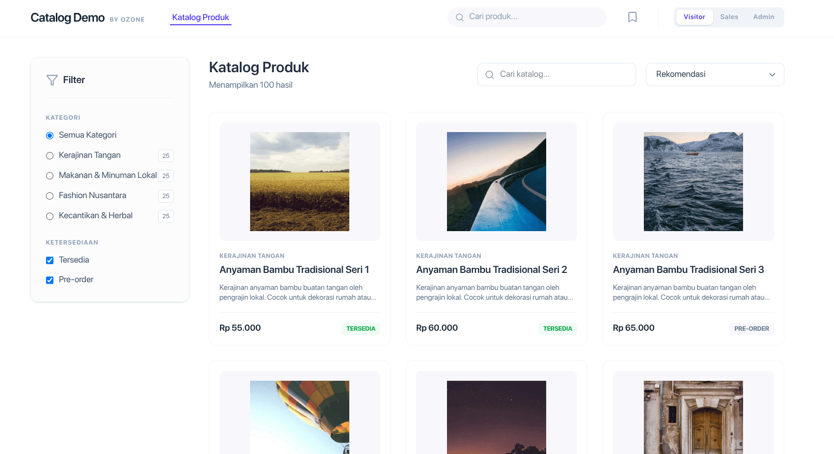This screenshot has width=834, height=454.
Task: Click the ocean waves product image
Action: pos(693,182)
